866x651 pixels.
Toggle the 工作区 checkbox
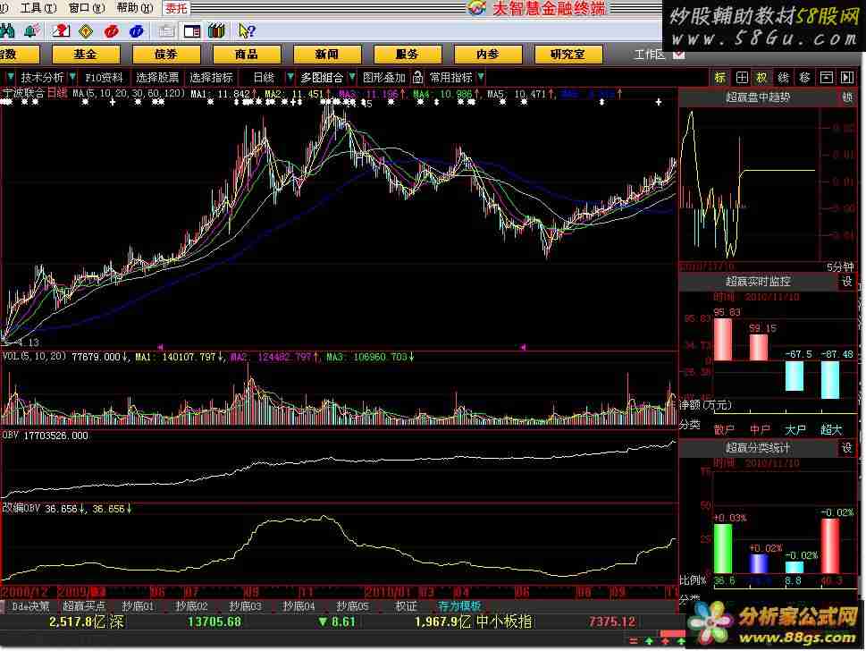click(678, 55)
